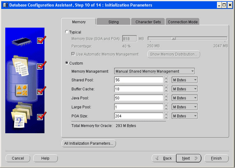The image size is (235, 168).
Task: Select the Typical radio button
Action: click(x=67, y=32)
